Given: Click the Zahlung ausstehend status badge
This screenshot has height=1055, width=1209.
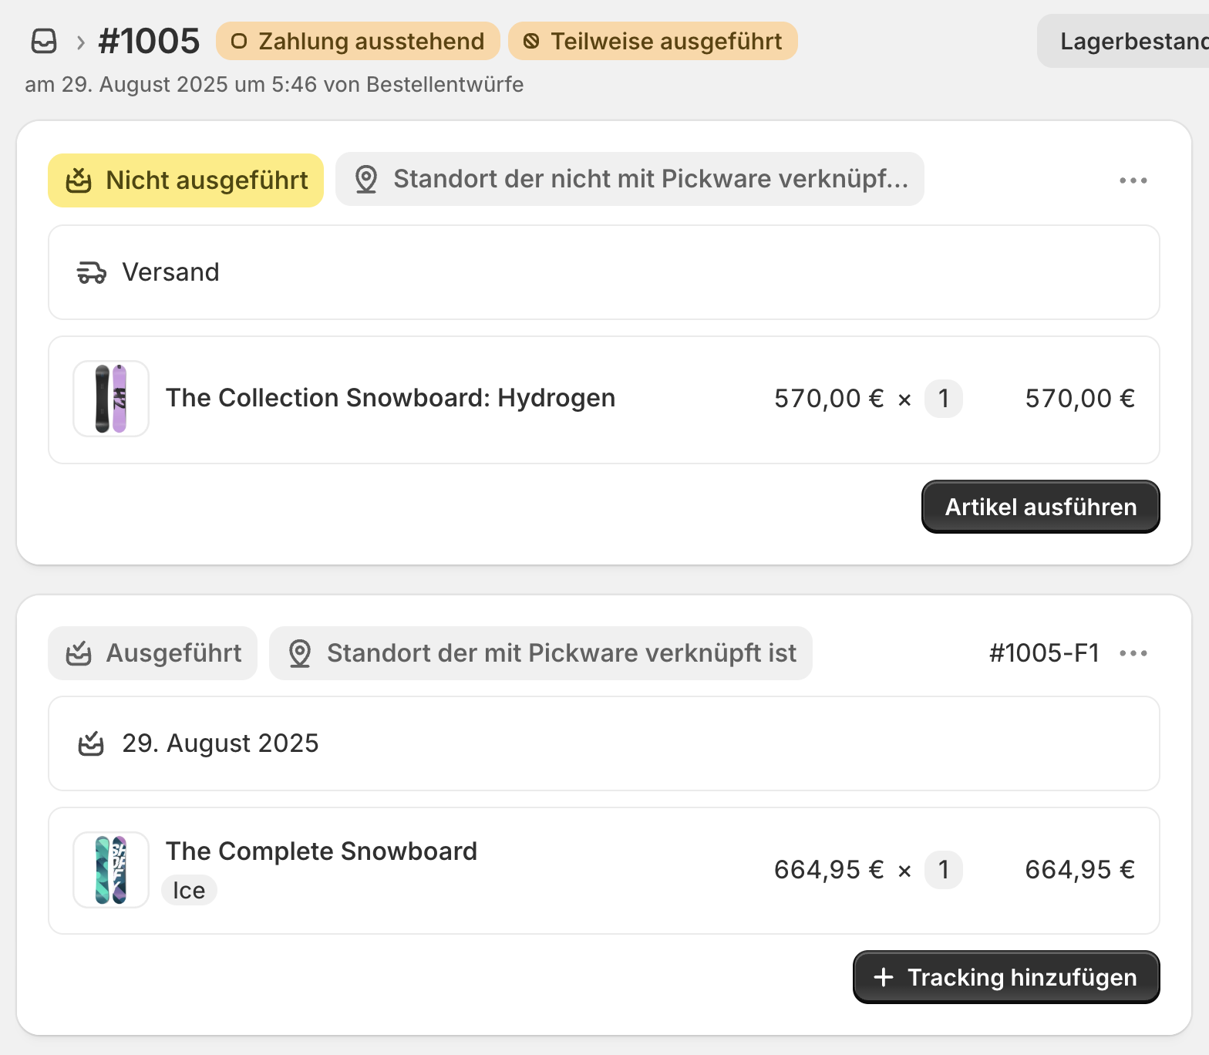Looking at the screenshot, I should click(x=358, y=41).
